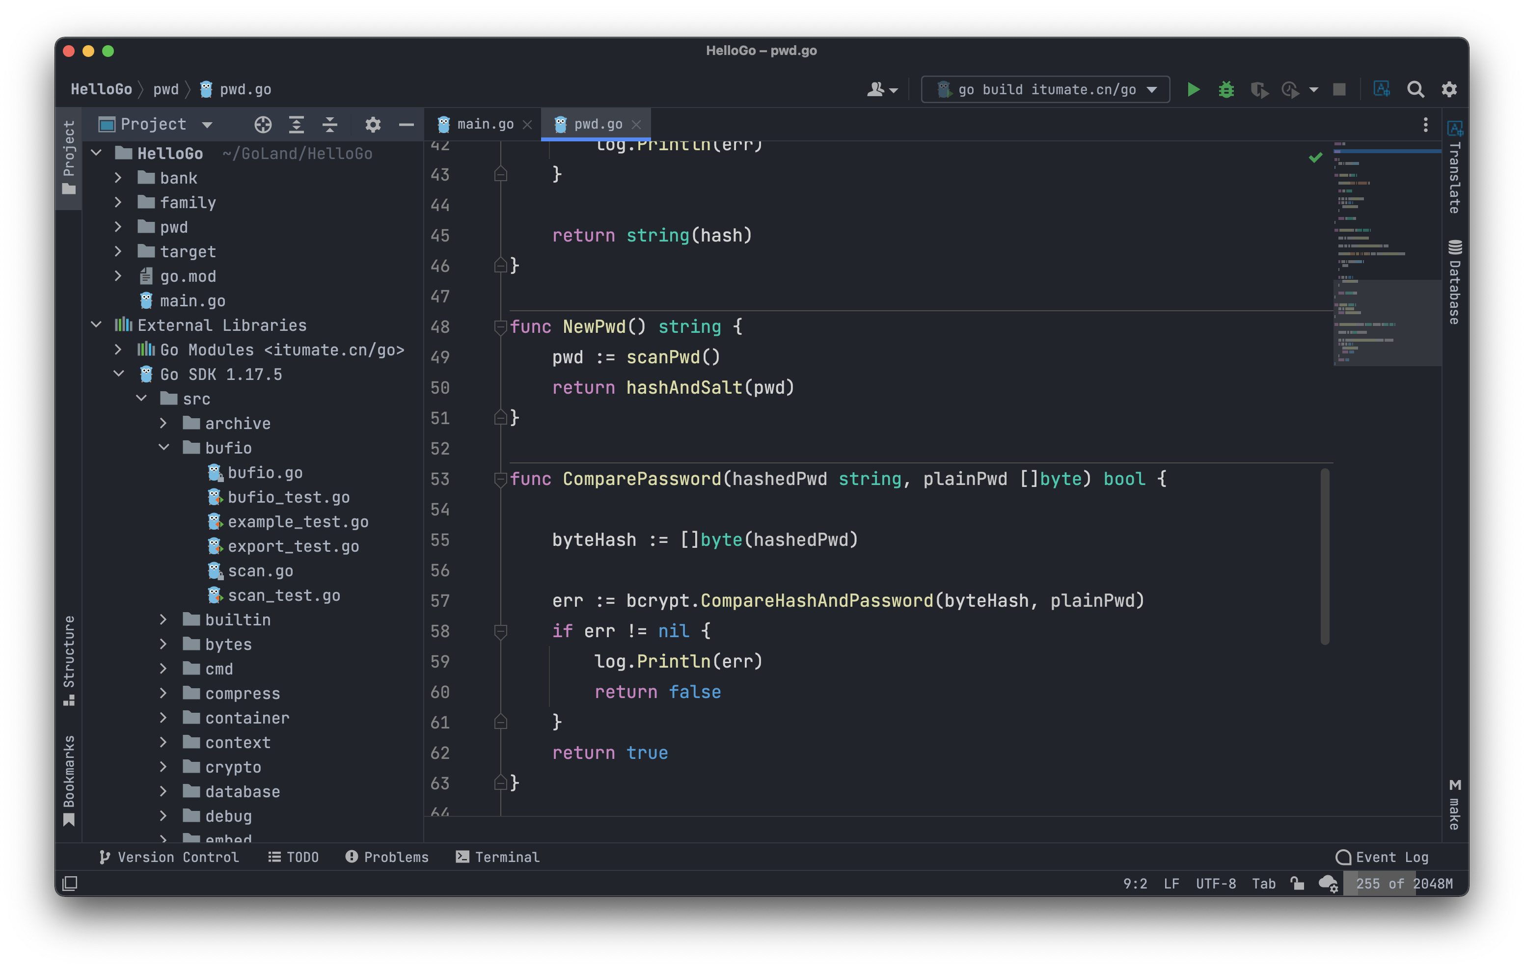Collapse all in Project panel
This screenshot has height=969, width=1524.
point(330,125)
